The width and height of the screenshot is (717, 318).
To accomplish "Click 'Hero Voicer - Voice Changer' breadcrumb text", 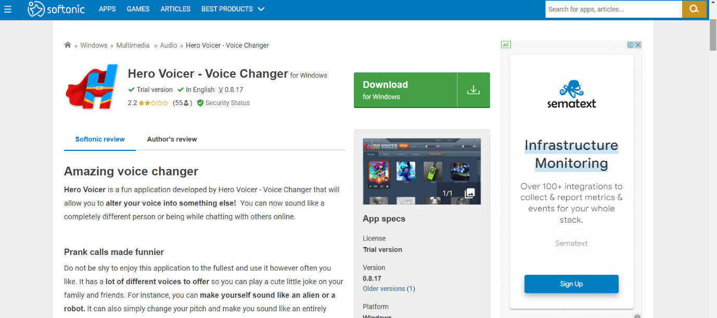I will tap(227, 45).
